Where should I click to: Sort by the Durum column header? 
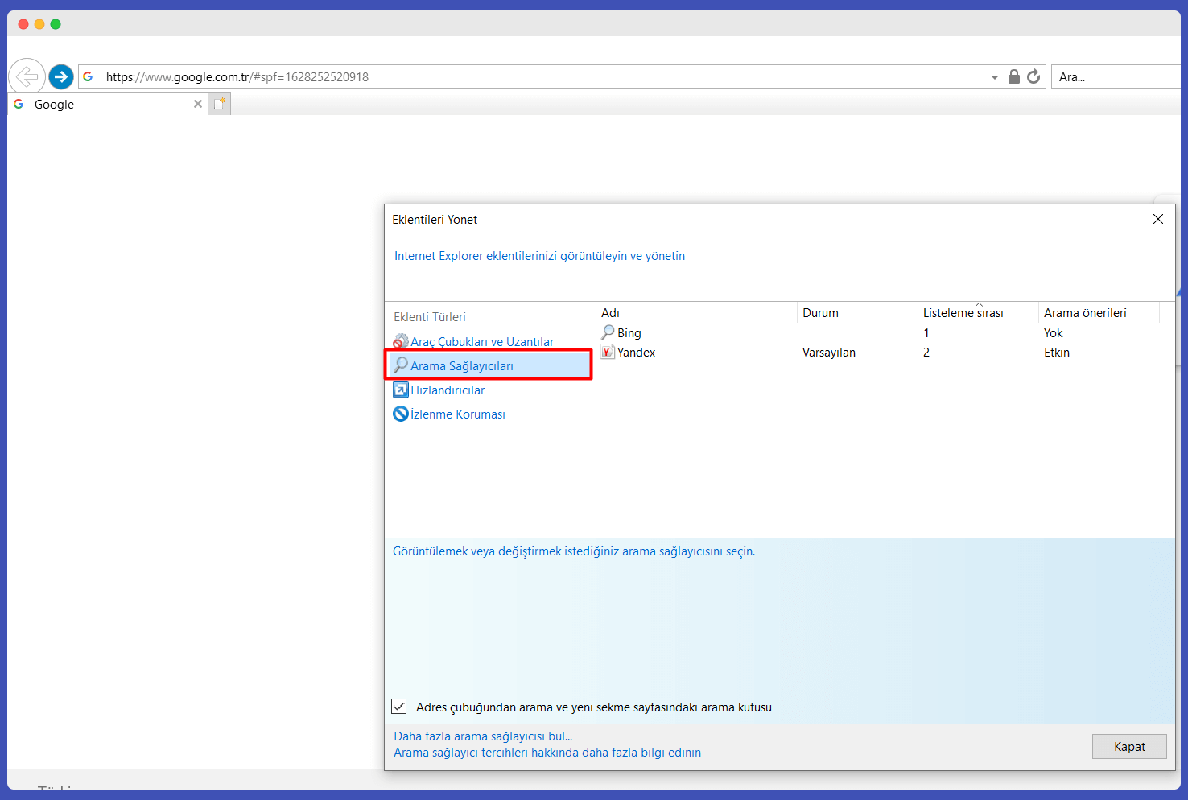point(857,313)
